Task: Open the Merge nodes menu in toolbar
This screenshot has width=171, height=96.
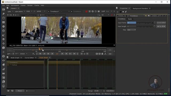Action: point(3,39)
